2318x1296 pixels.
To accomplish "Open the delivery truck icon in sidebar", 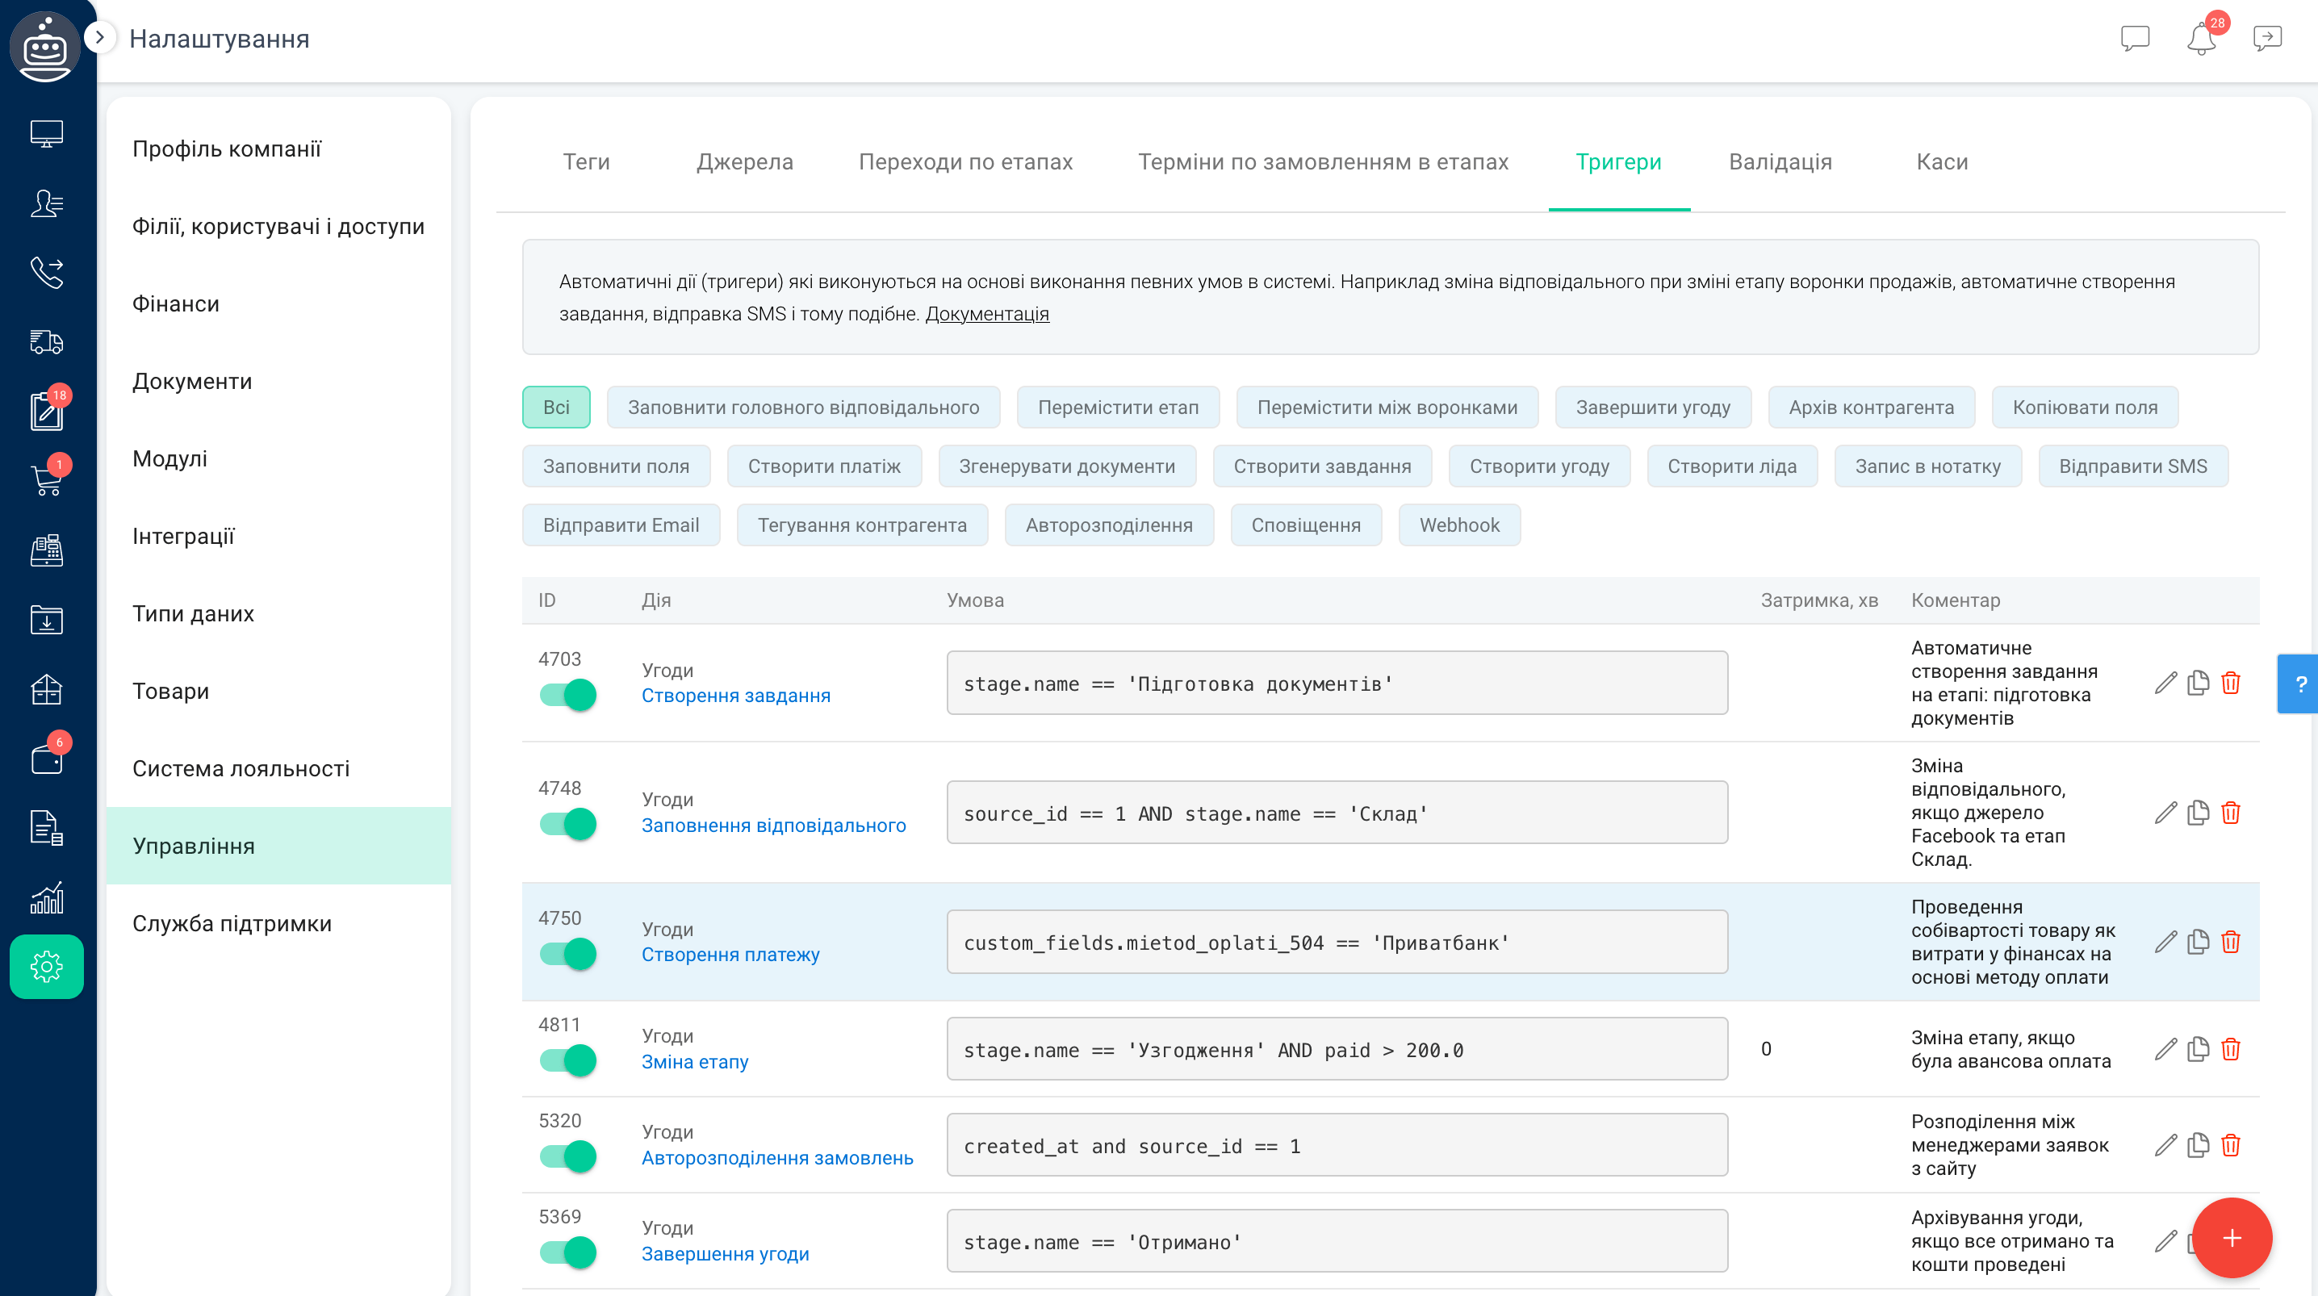I will point(47,342).
